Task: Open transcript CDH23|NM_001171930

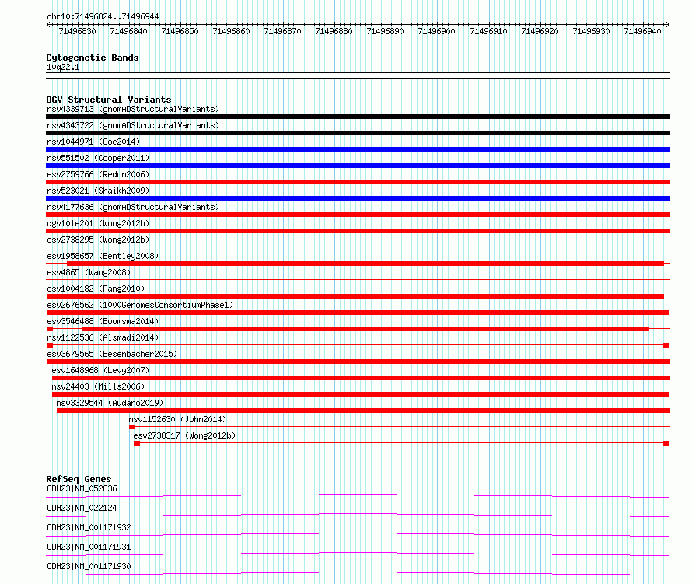Action: click(x=89, y=566)
